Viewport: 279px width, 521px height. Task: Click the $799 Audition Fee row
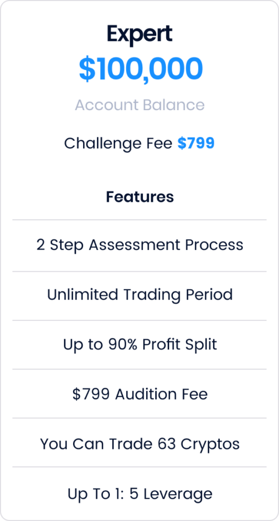[139, 394]
